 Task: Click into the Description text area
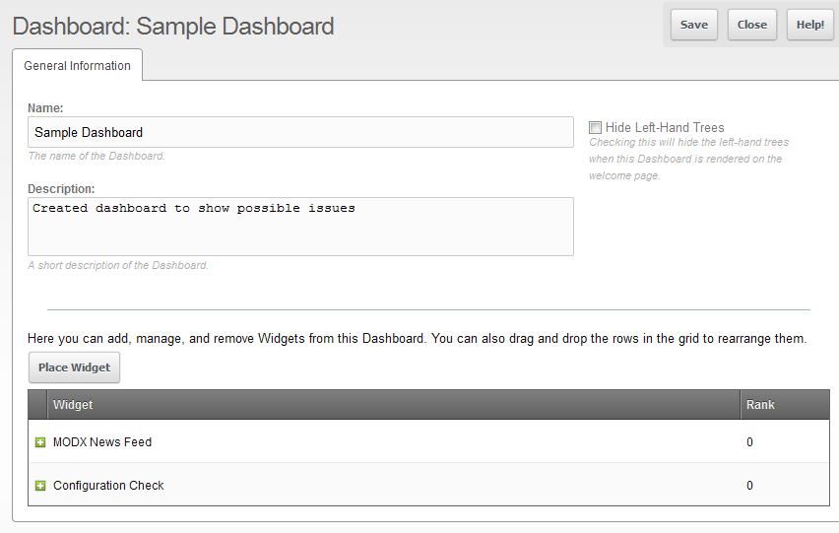pos(300,227)
